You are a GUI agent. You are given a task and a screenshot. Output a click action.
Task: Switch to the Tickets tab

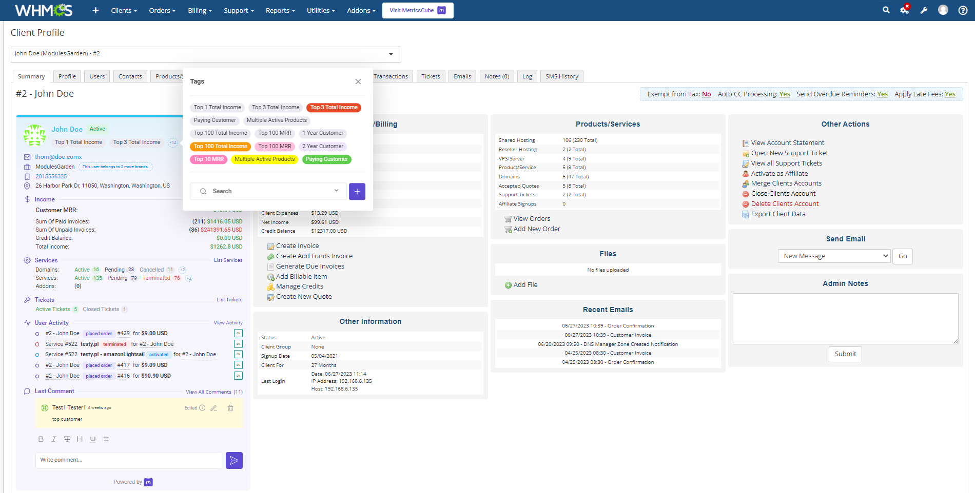pos(431,76)
